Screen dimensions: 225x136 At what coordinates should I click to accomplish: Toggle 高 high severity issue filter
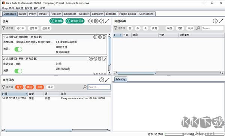(130, 28)
